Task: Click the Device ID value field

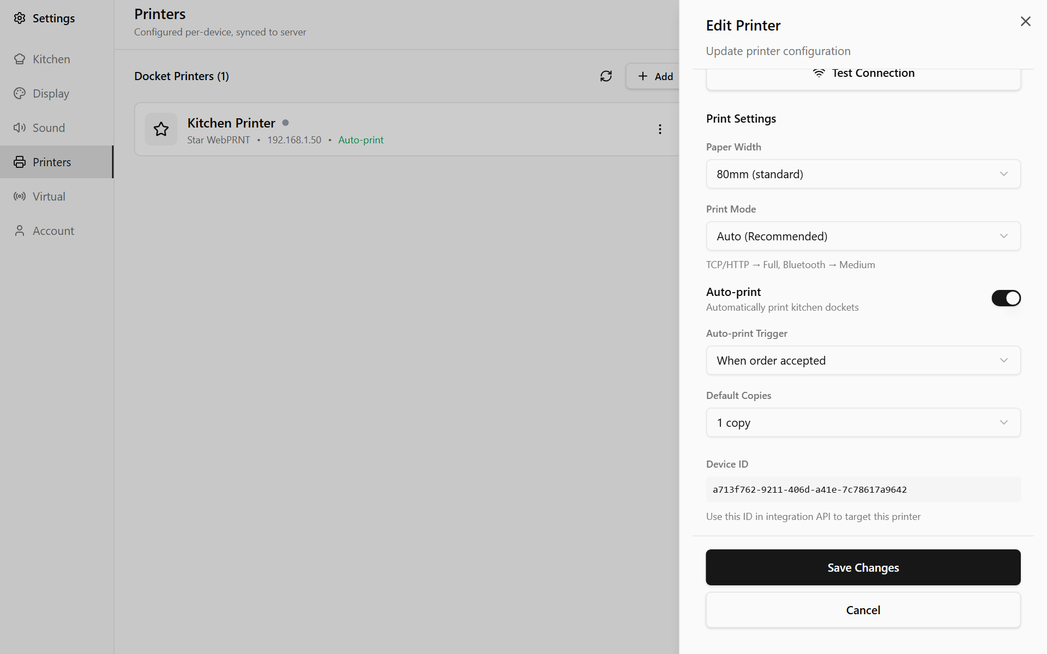Action: pos(863,489)
